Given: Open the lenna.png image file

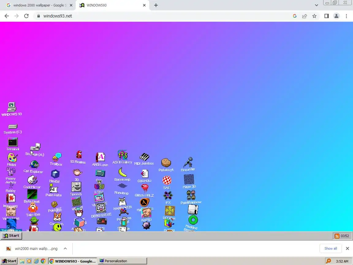Looking at the screenshot, I should pyautogui.click(x=11, y=198).
